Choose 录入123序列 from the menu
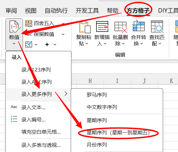178x152 pixels. (x=36, y=70)
